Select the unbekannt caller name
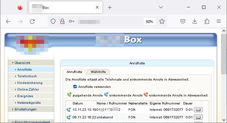The width and height of the screenshot is (227, 123). coord(105,117)
